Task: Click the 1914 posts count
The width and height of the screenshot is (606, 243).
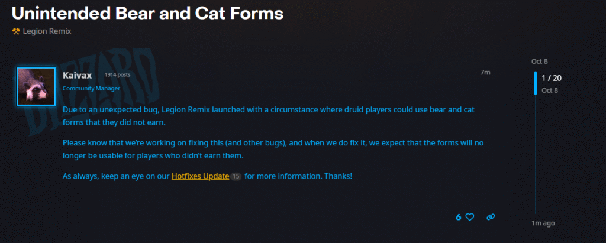Action: (x=117, y=75)
